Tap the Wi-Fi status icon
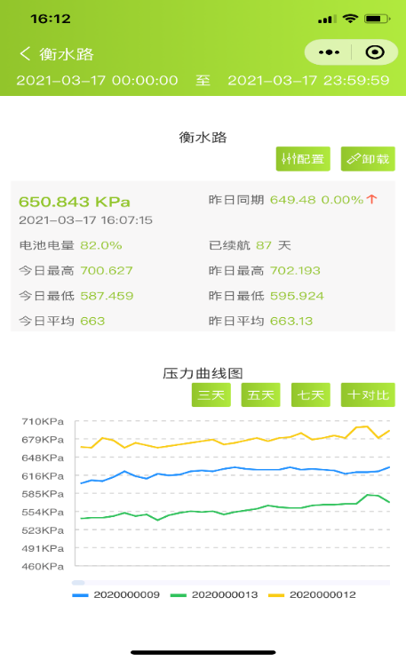406x661 pixels. click(350, 19)
